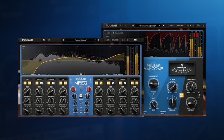Viewport: 224px width, 140px height.
Task: Load next preset in MP-EQ window
Action: click(x=99, y=40)
